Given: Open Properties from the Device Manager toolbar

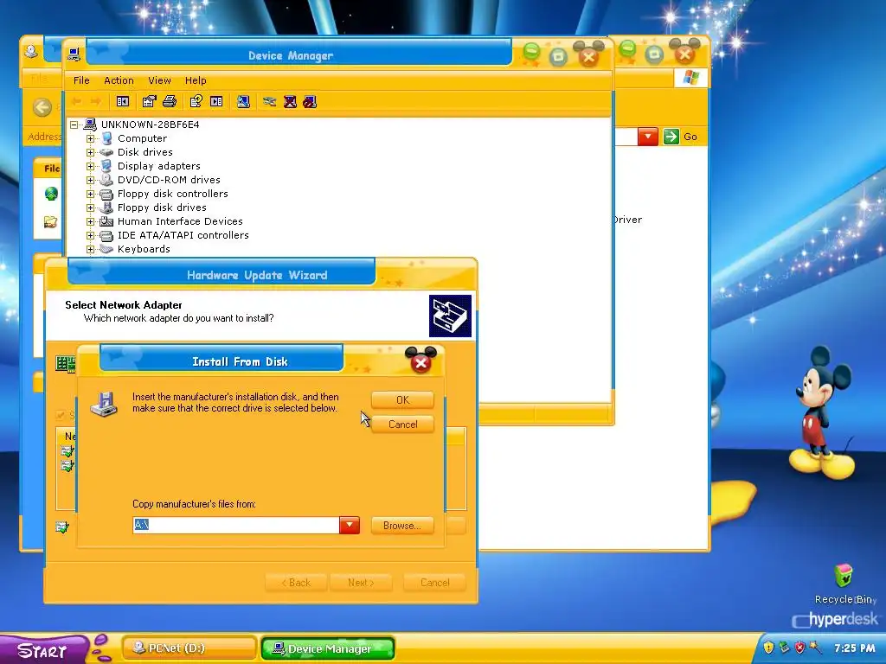Looking at the screenshot, I should (x=149, y=102).
